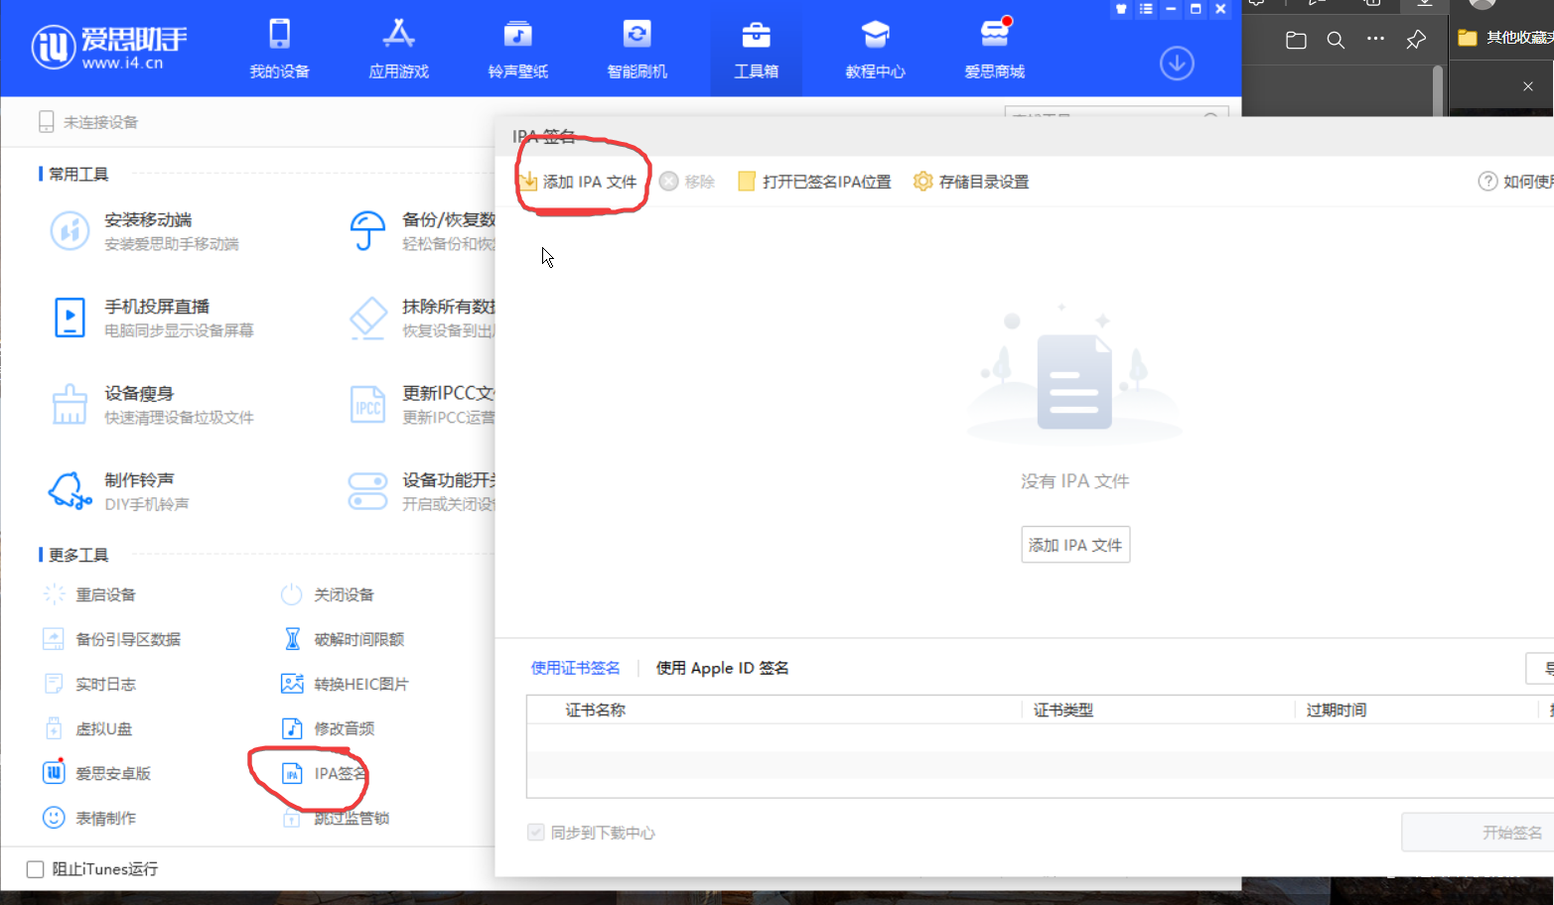Open 表情制作 smiley tool

89,818
